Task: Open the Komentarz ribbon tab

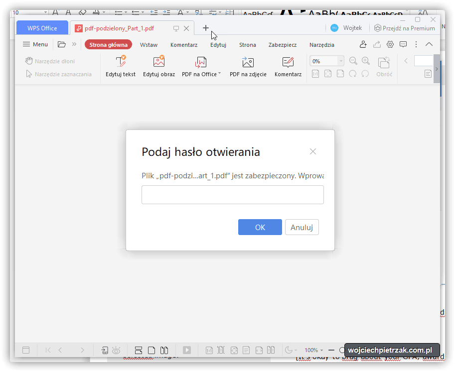Action: tap(184, 45)
